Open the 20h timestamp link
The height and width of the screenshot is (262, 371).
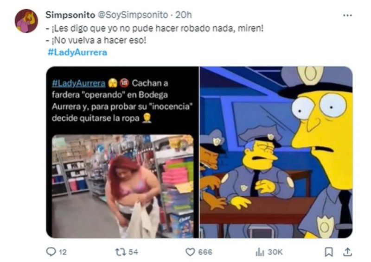(x=183, y=15)
